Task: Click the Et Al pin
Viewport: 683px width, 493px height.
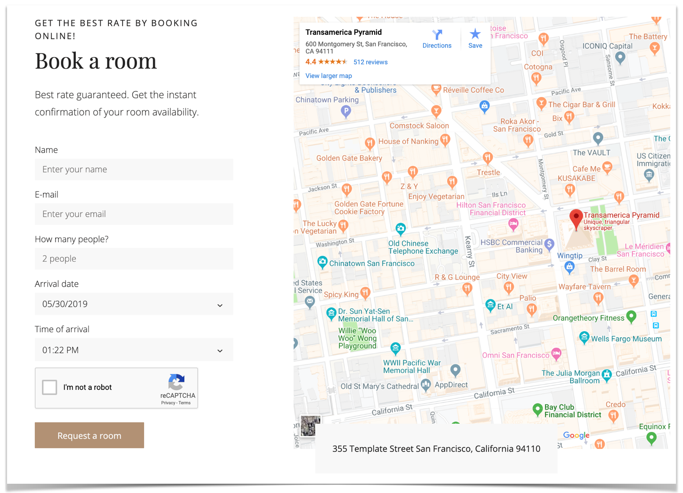Action: point(490,305)
